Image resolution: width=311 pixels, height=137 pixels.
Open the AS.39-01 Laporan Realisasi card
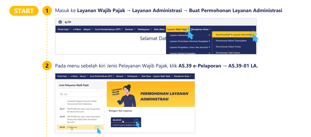[126, 122]
